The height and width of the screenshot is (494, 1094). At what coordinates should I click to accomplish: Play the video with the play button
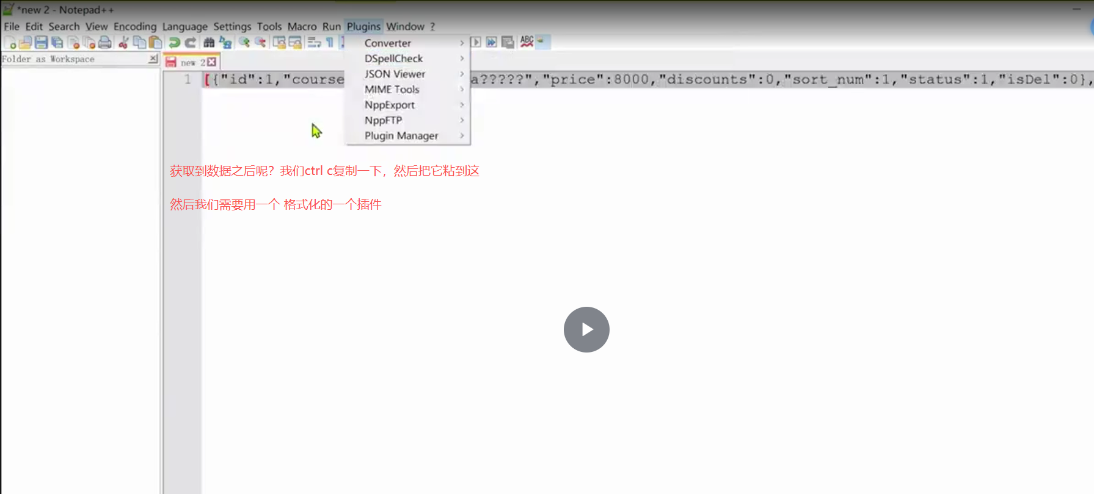(586, 329)
